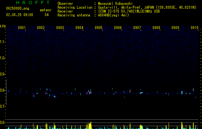Click the 1.0 kHz axis label

click(3, 58)
